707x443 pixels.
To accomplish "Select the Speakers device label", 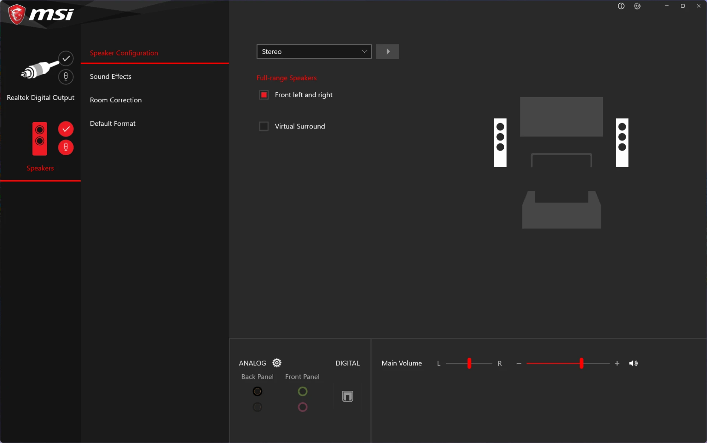I will point(40,168).
